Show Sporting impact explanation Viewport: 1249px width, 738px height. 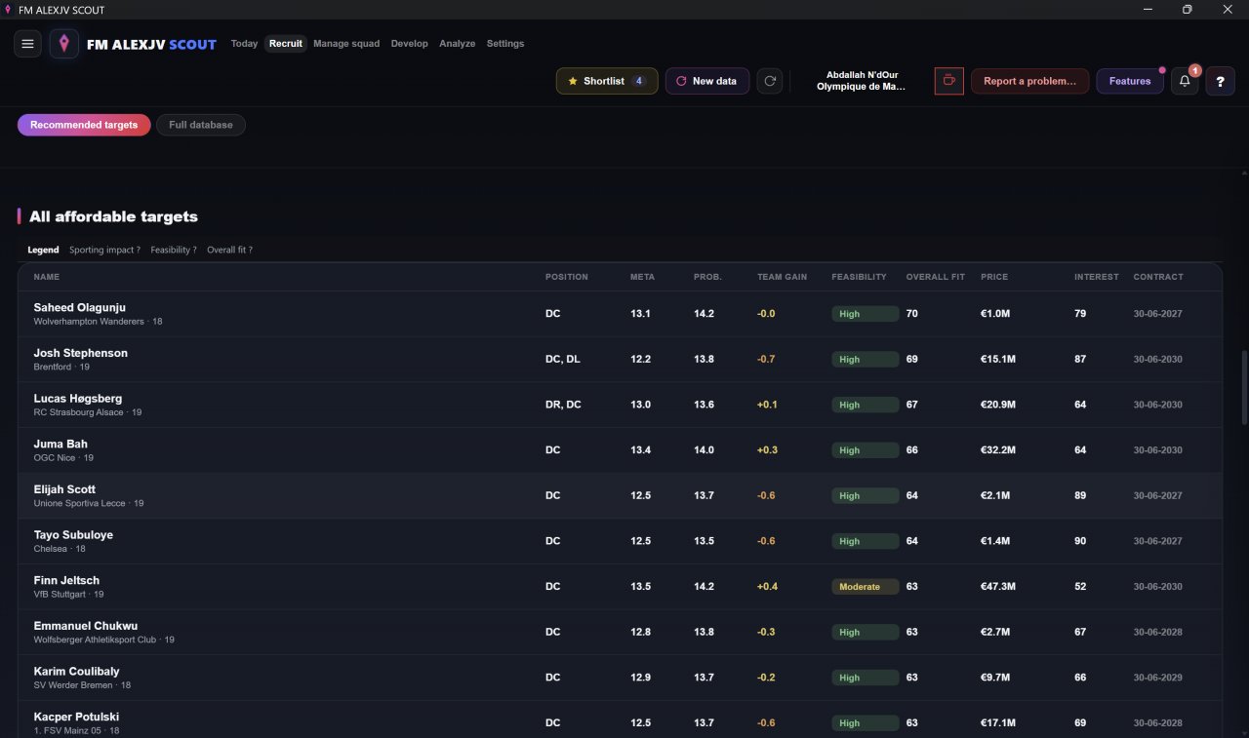click(x=104, y=251)
